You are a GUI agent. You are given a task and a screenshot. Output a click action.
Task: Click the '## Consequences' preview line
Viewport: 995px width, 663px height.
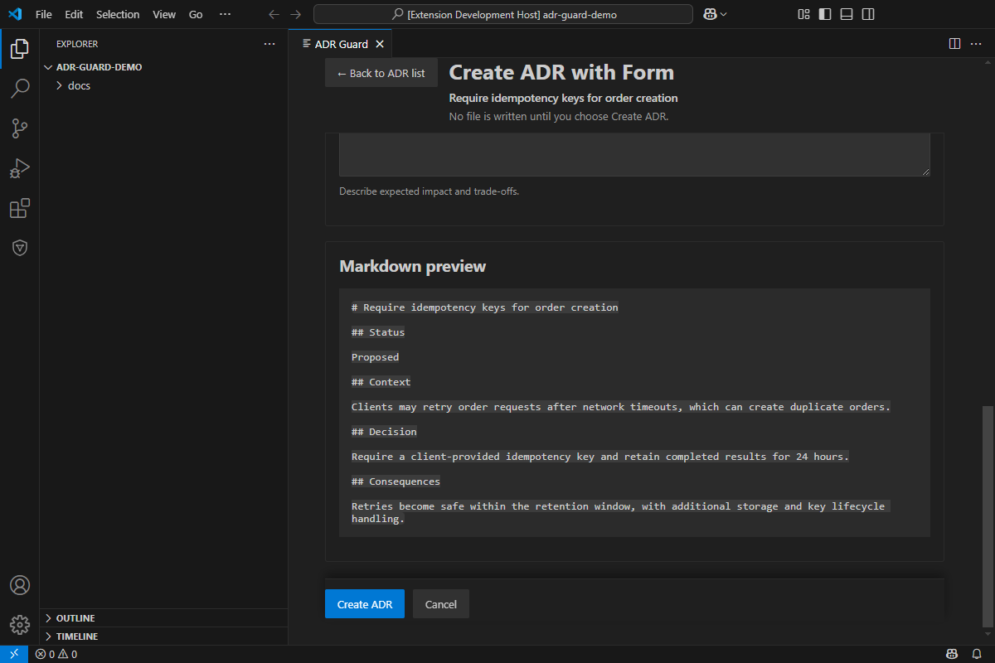[x=396, y=482]
